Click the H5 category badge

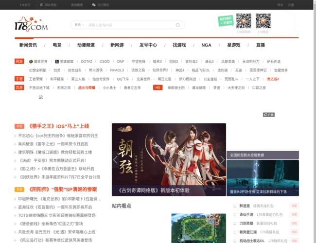click(158, 87)
